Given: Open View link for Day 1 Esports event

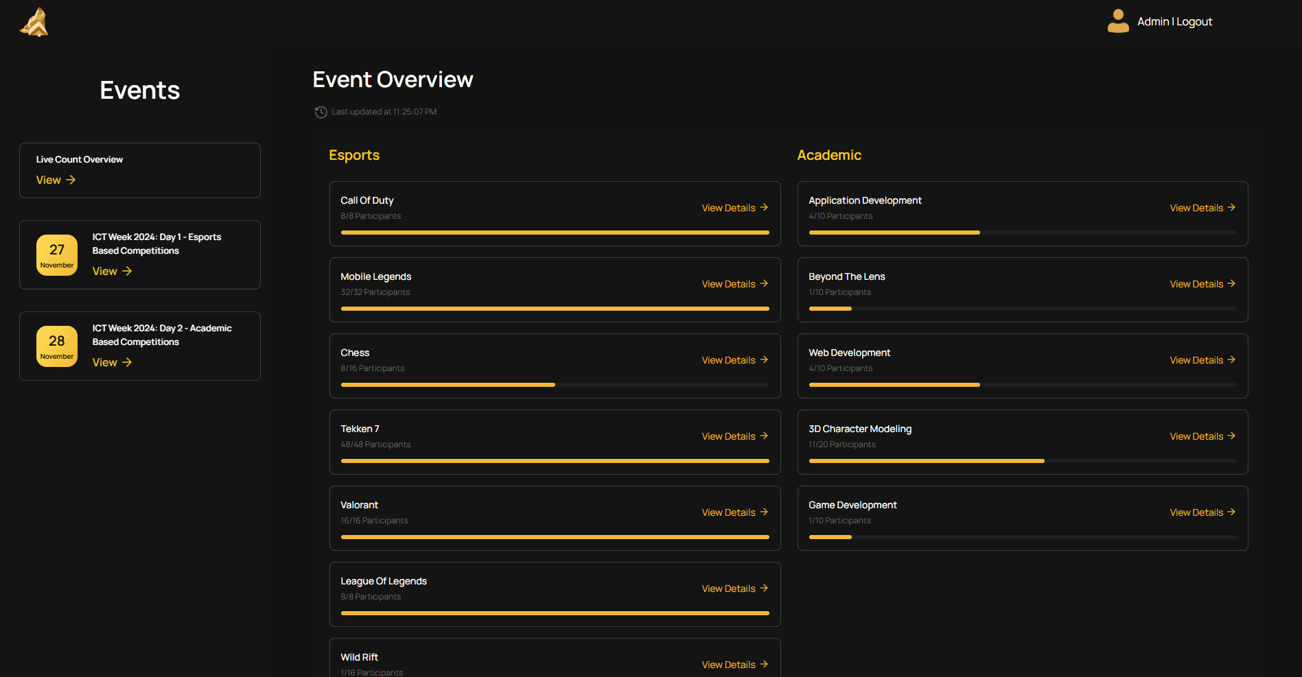Looking at the screenshot, I should pyautogui.click(x=112, y=271).
